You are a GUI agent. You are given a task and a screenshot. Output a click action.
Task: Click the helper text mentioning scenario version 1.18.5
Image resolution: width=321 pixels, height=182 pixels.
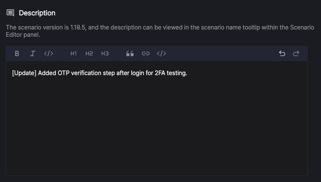160,31
